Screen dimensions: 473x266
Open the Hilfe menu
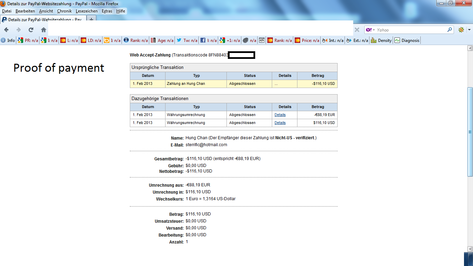[121, 11]
